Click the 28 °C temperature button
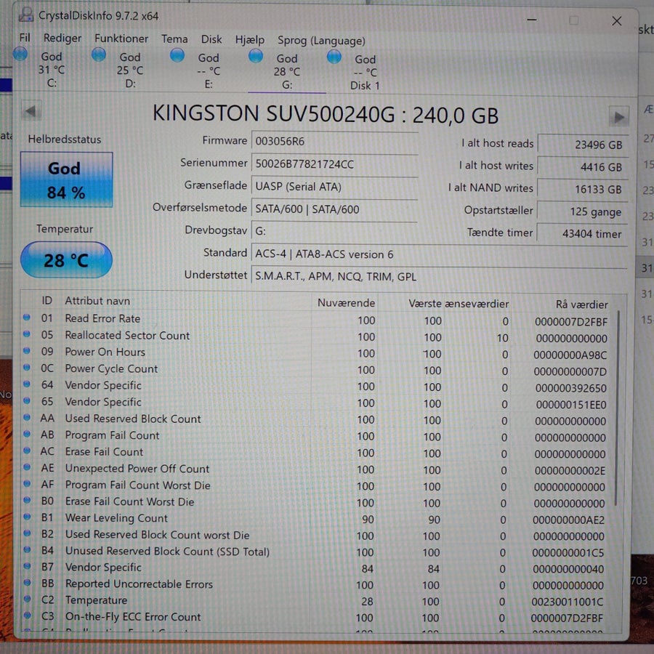 (66, 260)
